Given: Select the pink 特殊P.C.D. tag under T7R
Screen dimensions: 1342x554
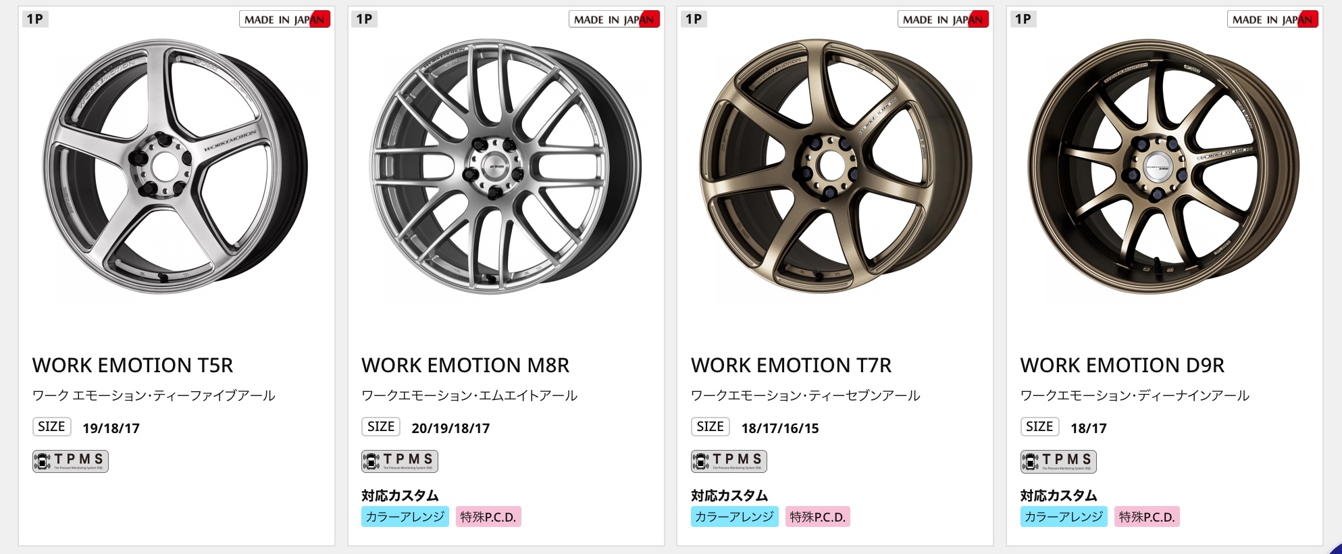Looking at the screenshot, I should coord(817,517).
